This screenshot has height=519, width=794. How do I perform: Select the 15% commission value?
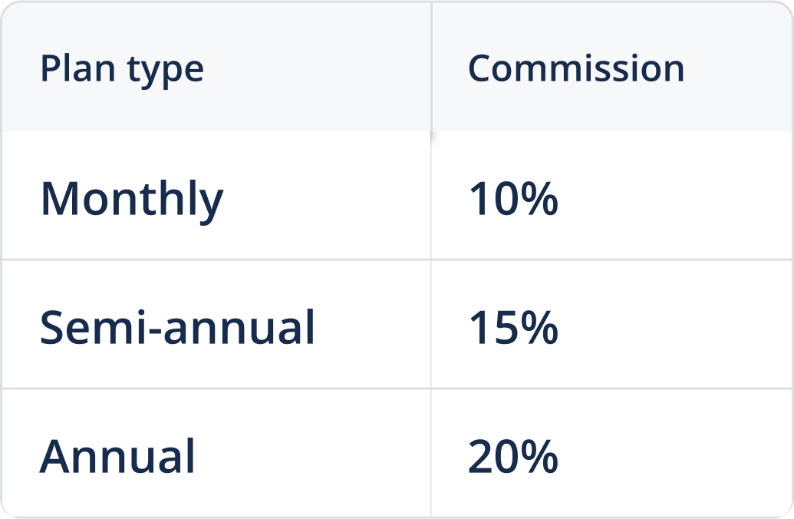(512, 327)
